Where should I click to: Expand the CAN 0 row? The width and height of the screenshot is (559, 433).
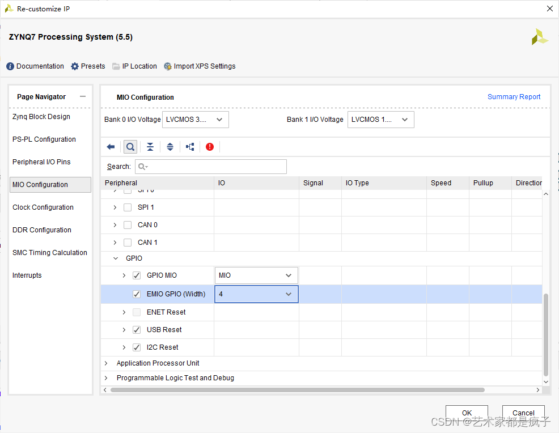pyautogui.click(x=115, y=225)
